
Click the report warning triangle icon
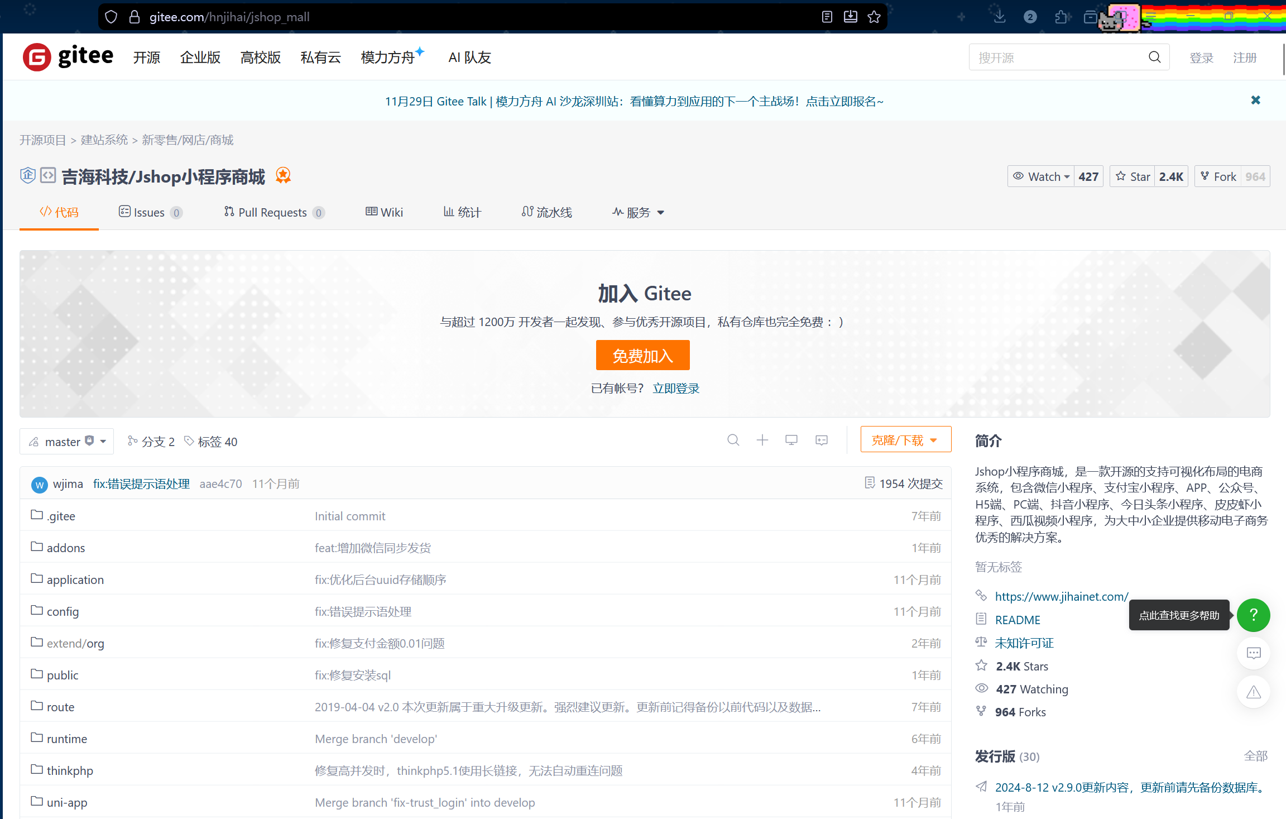point(1253,692)
